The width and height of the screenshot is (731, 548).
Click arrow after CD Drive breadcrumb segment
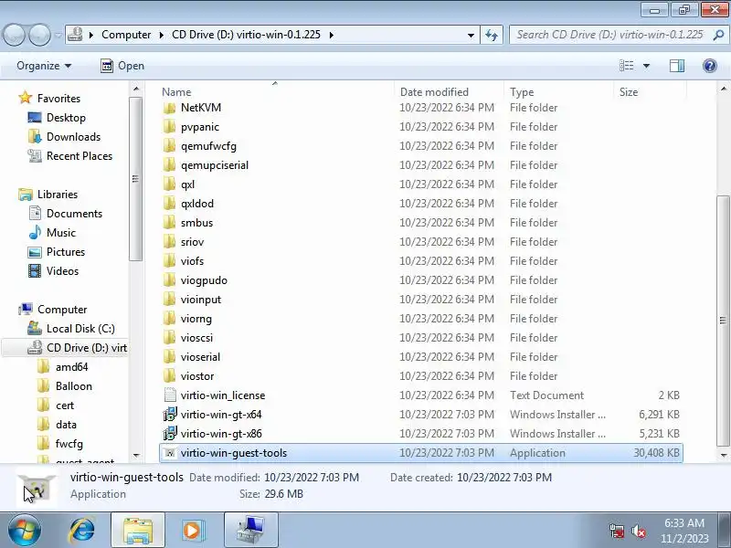click(332, 35)
